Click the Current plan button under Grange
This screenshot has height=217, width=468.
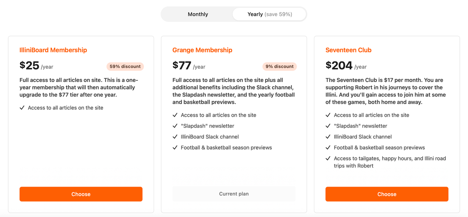[x=234, y=194]
